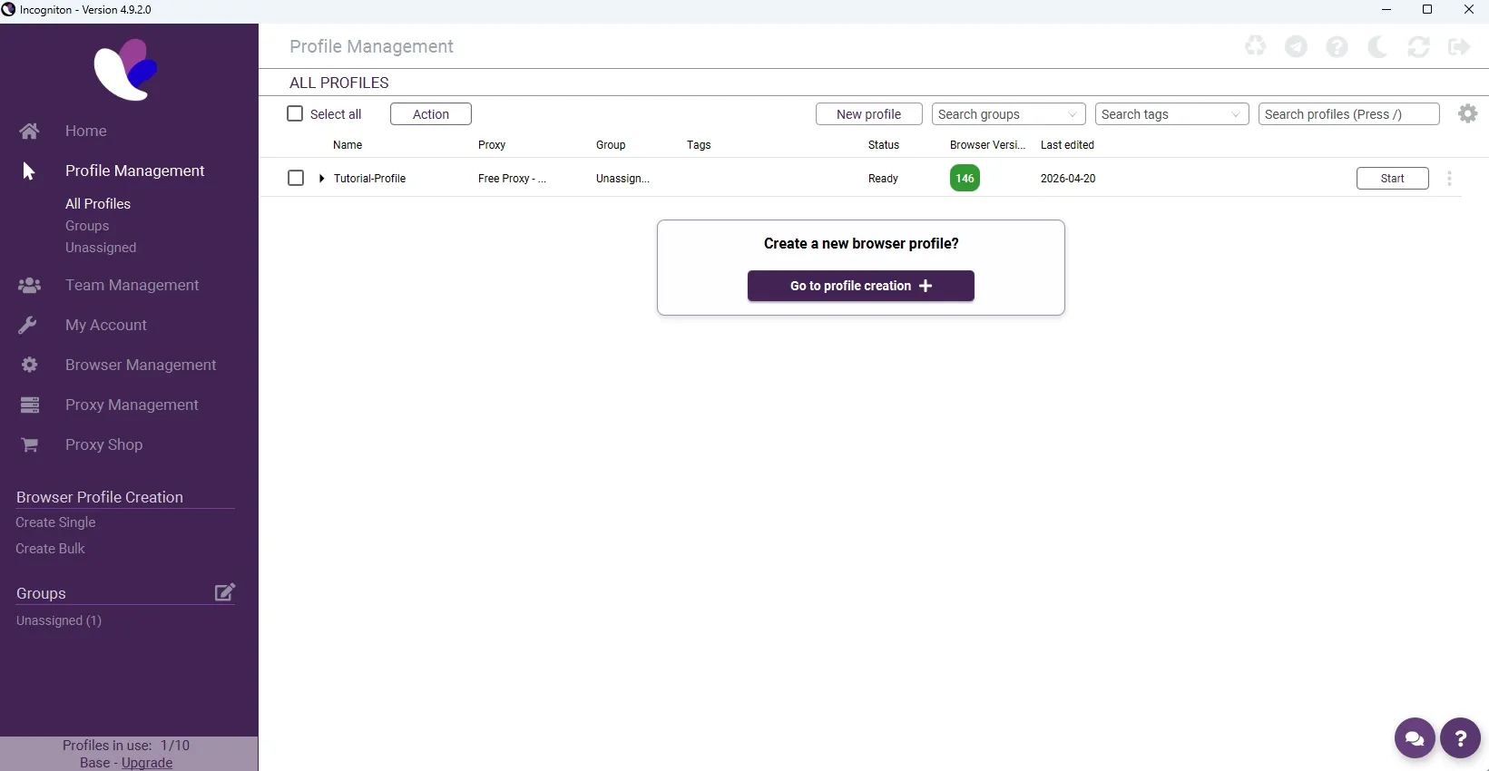1489x771 pixels.
Task: Click the Profile Management cursor icon
Action: coord(29,171)
